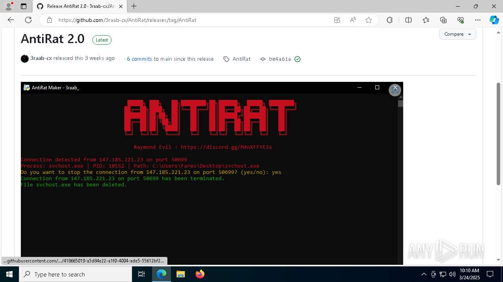The height and width of the screenshot is (282, 503).
Task: Open the clock showing 10:10 AM
Action: [x=469, y=274]
